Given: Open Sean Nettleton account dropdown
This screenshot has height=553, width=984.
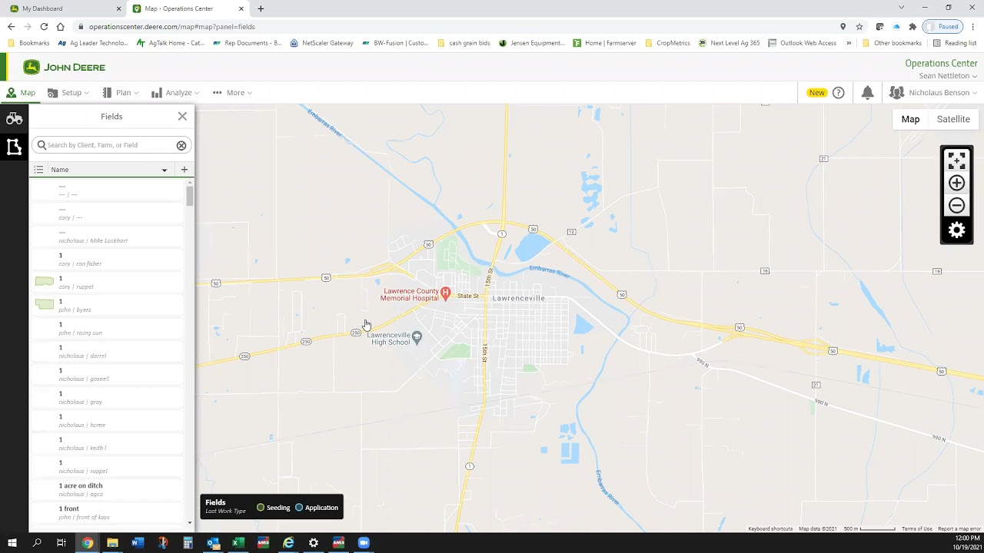Looking at the screenshot, I should [x=948, y=76].
